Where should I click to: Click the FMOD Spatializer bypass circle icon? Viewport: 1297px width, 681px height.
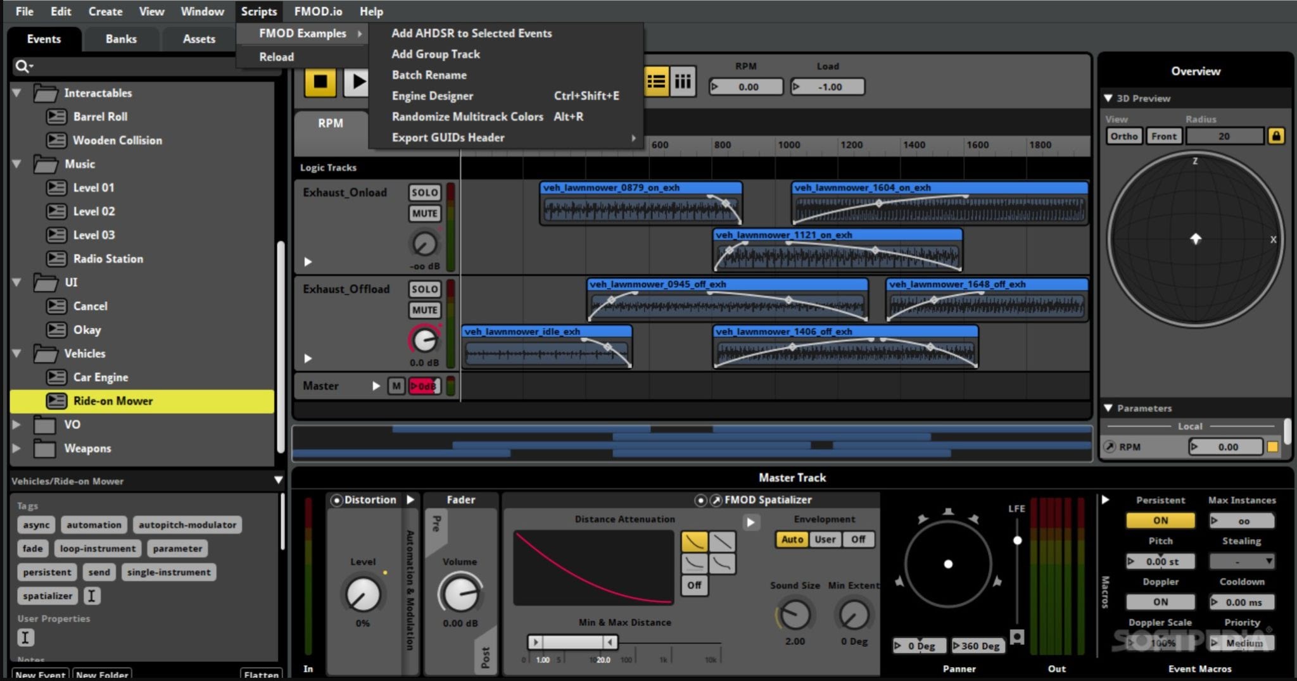[700, 500]
